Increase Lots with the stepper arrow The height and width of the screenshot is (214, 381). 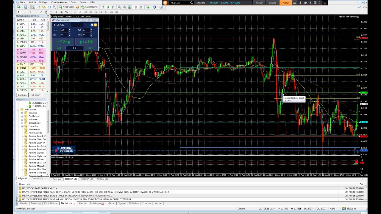point(69,29)
